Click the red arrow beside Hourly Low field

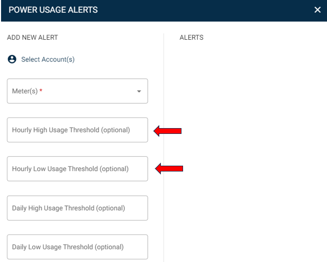169,169
